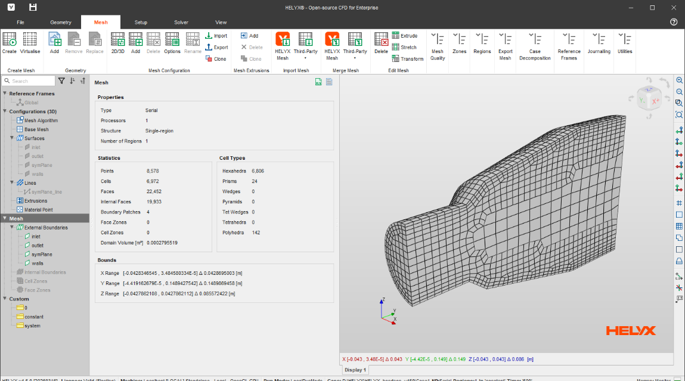Open the Utilities dropdown menu
Viewport: 685px width, 381px height.
625,44
